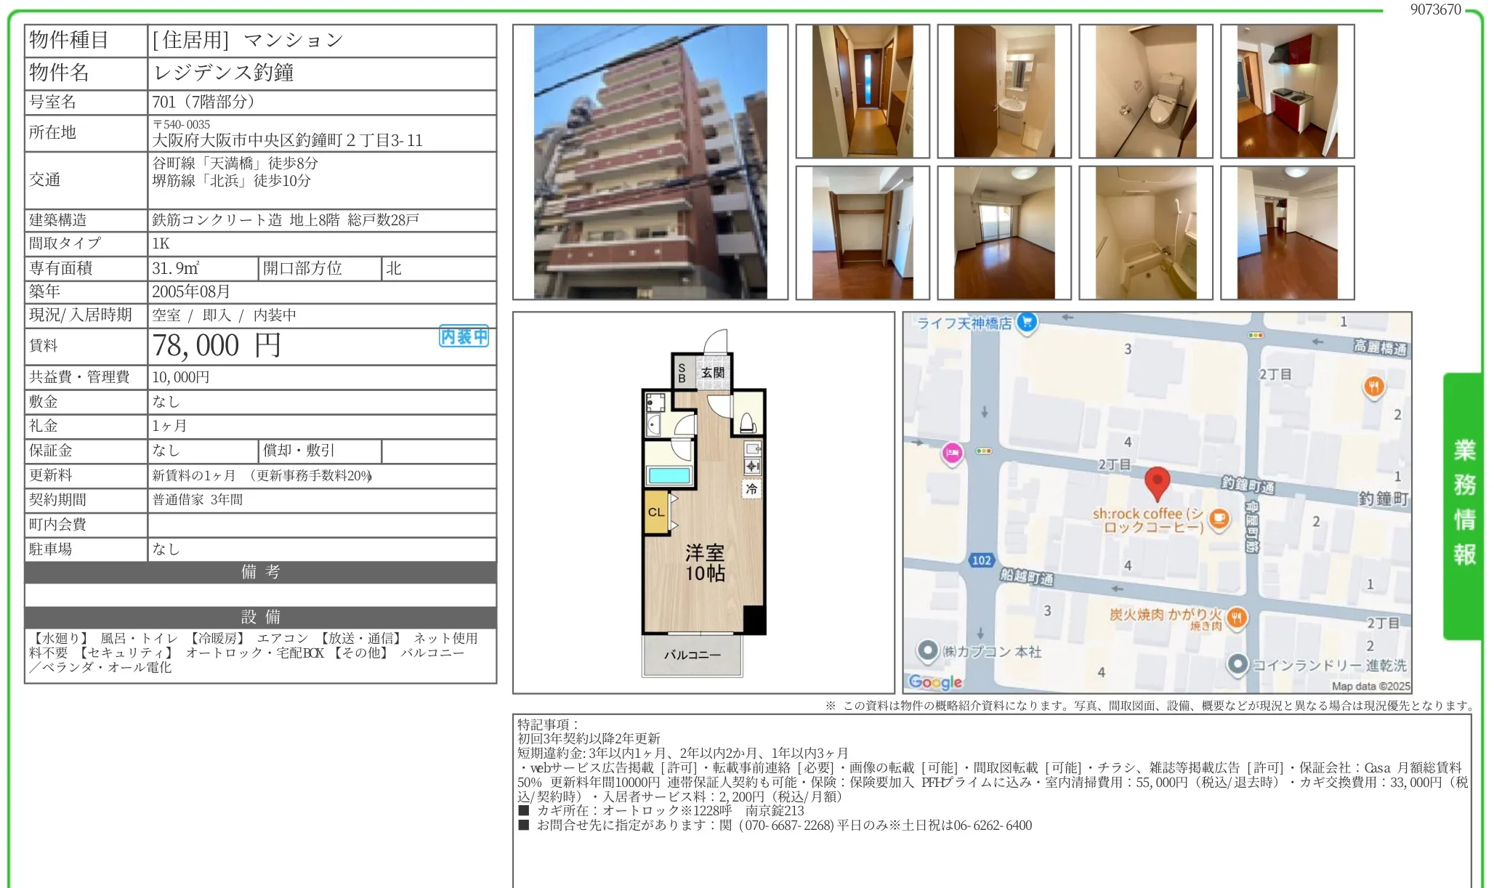
Task: Open the red kitchen unit photo
Action: pos(1287,92)
